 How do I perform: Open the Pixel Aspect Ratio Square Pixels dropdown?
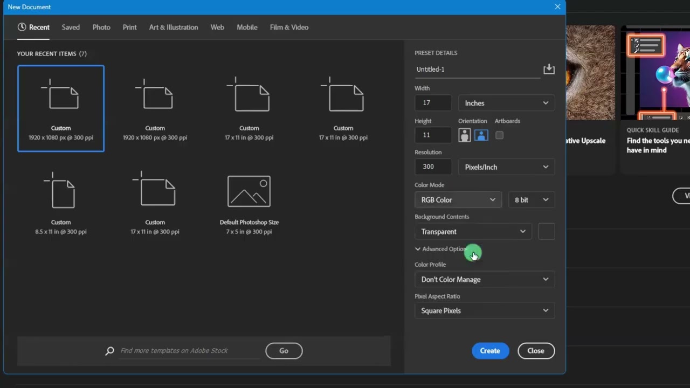click(x=485, y=311)
